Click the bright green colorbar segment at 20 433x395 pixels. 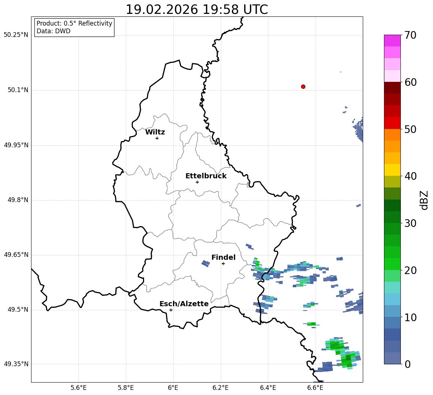(392, 264)
